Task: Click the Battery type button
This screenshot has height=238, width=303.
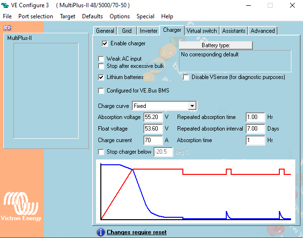Action: [216, 45]
